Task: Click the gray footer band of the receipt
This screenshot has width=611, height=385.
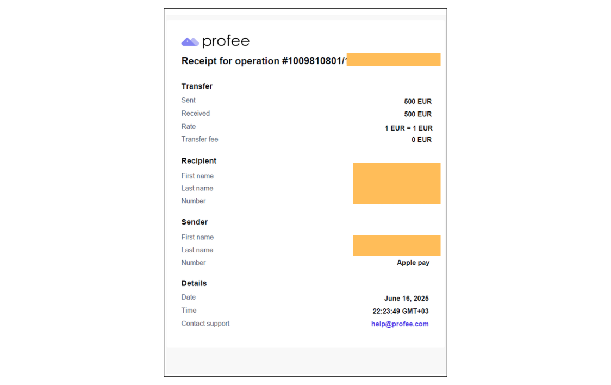Action: pos(305,361)
